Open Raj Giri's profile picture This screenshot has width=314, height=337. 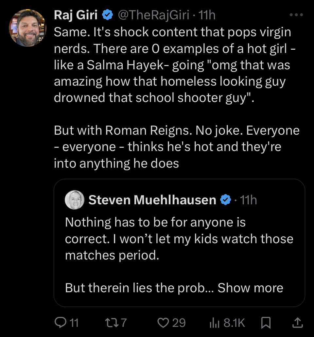[x=27, y=28]
